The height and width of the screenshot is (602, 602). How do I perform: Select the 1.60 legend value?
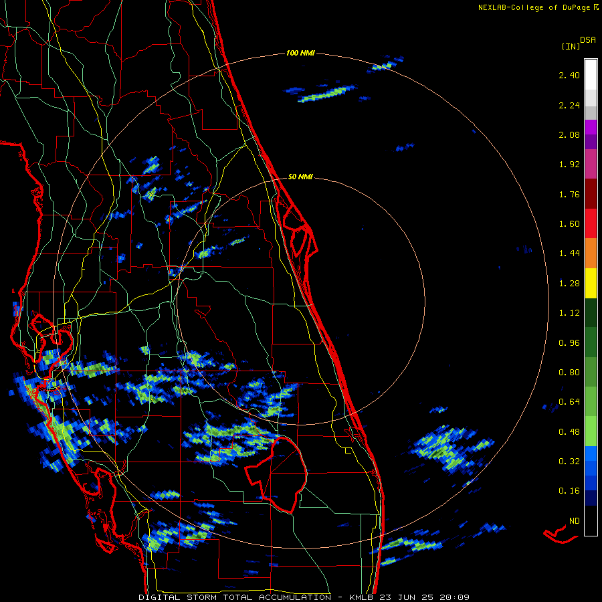click(x=569, y=224)
